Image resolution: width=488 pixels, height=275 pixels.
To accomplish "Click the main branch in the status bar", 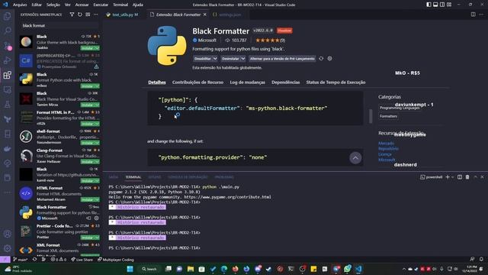I will coord(20,260).
